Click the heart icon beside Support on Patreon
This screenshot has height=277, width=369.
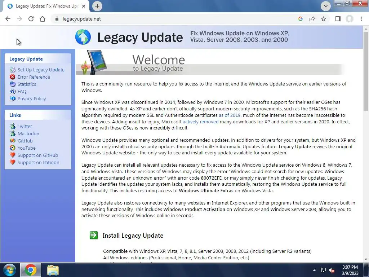pos(13,162)
